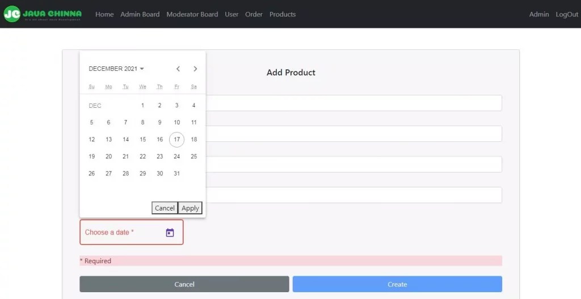Click the gray Cancel form button
The height and width of the screenshot is (299, 581).
(184, 284)
